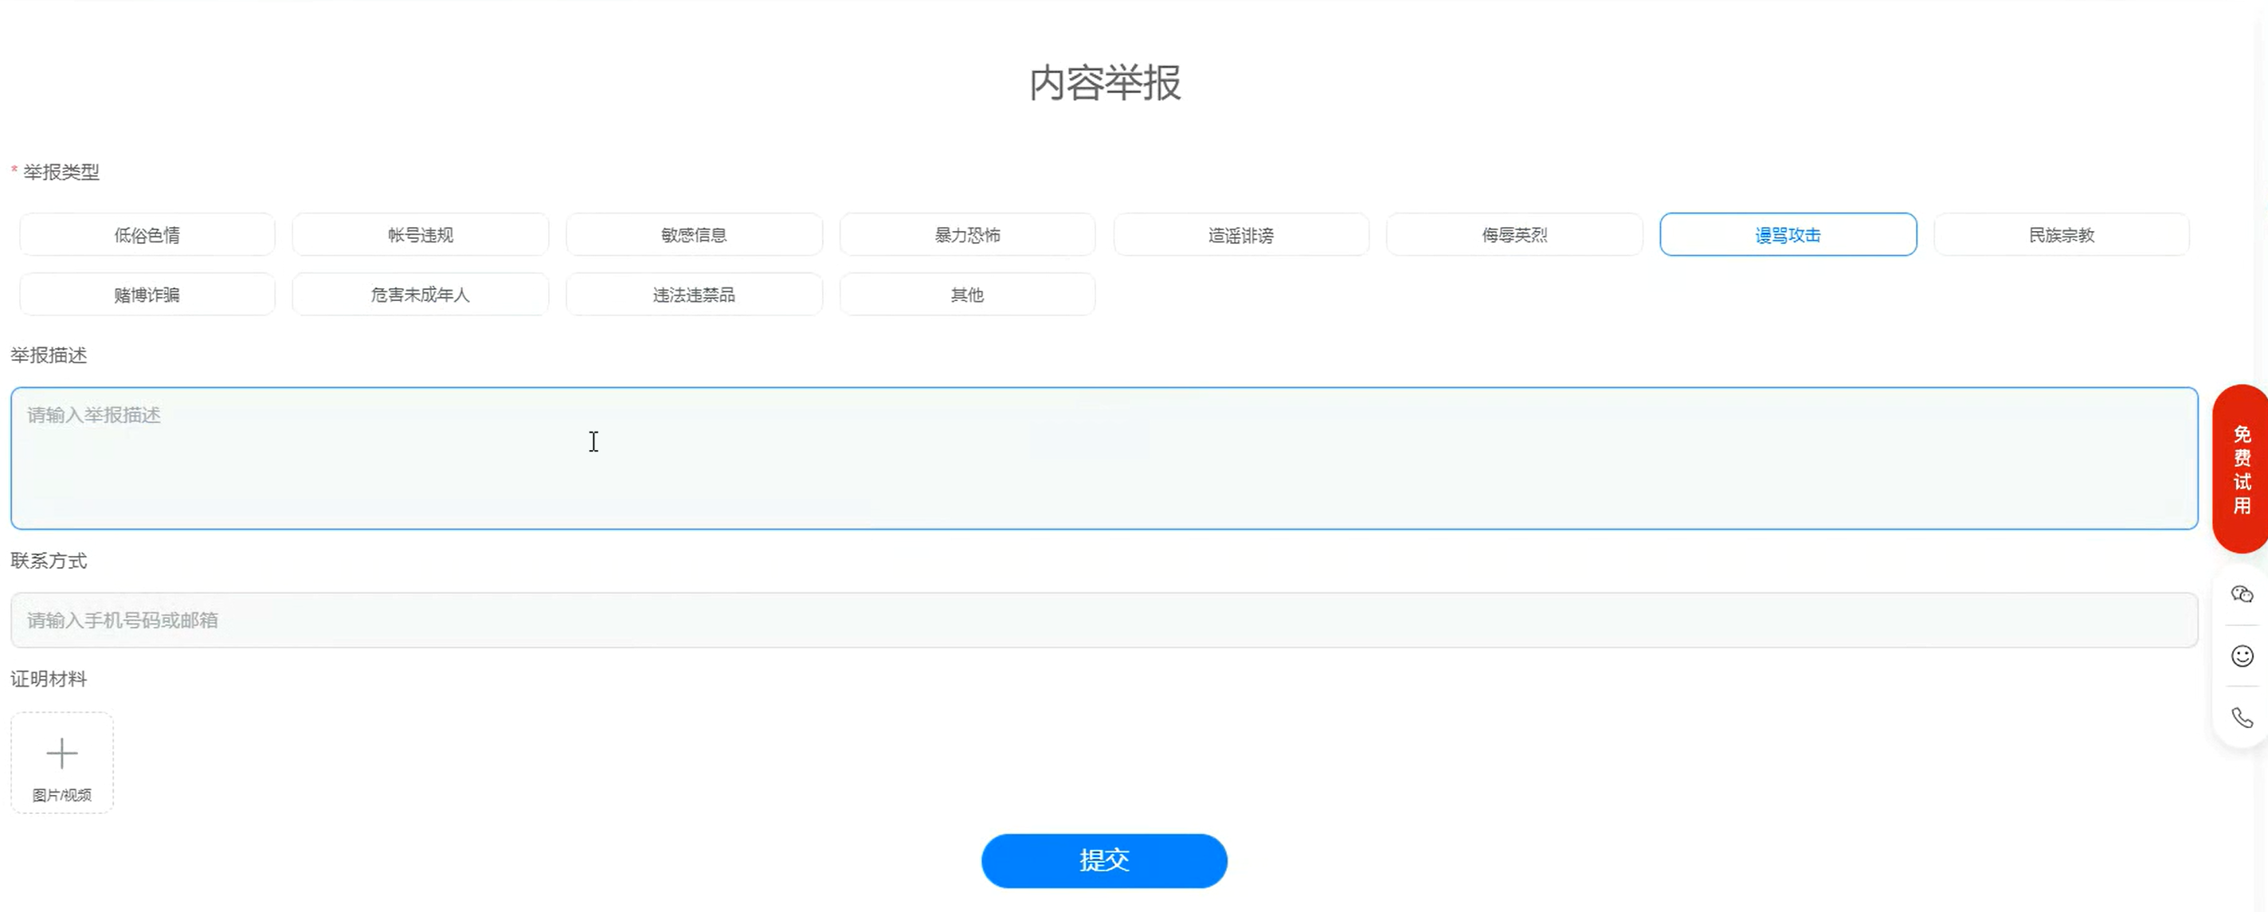This screenshot has height=912, width=2268.
Task: Select report type 帐号违规
Action: click(x=420, y=235)
